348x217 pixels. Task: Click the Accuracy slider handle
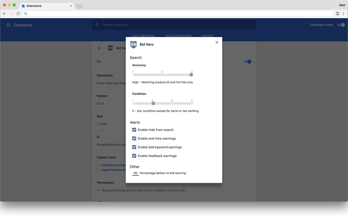(x=191, y=75)
